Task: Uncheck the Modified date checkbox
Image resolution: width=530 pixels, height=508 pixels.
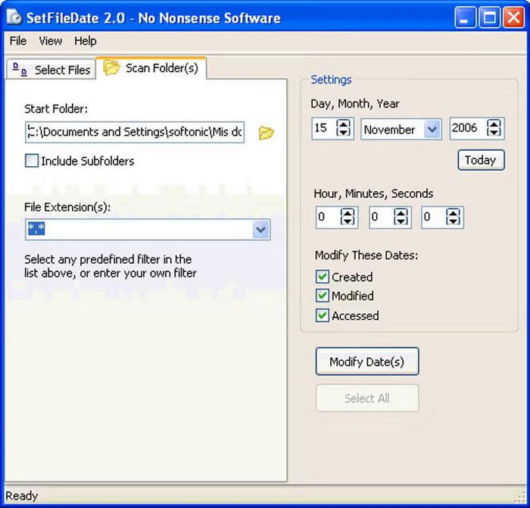Action: click(x=322, y=296)
